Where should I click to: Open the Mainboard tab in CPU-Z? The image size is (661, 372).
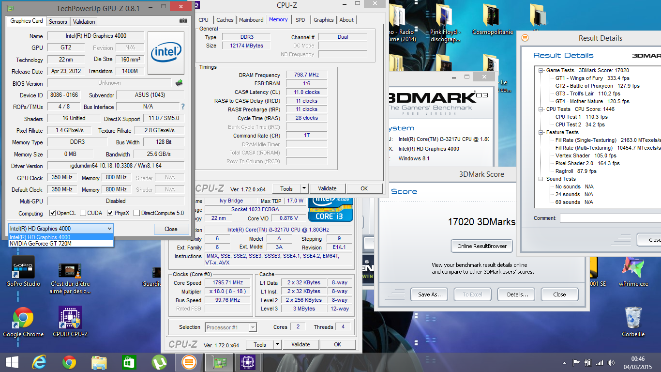[252, 20]
